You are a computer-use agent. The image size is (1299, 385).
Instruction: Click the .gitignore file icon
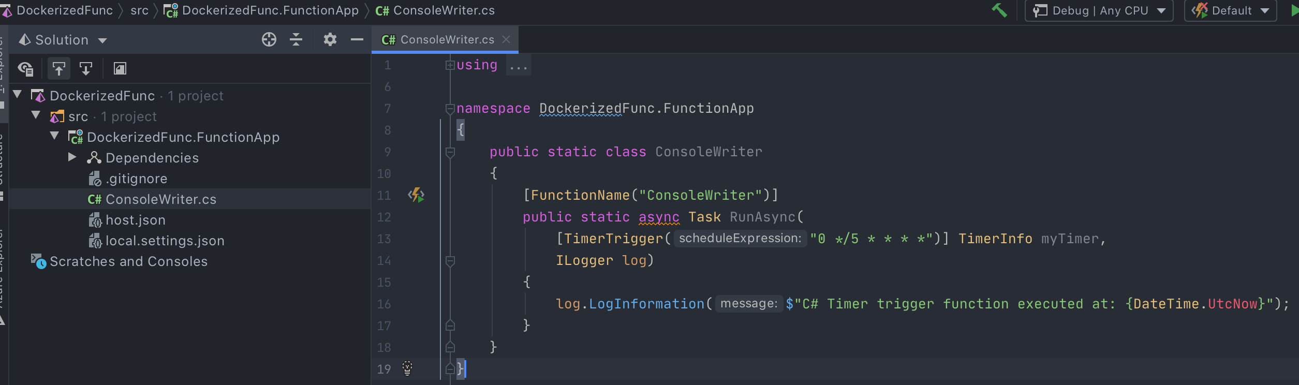[x=95, y=179]
